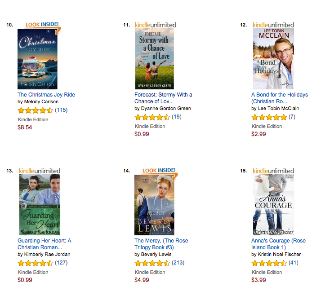Open The Christmas Joy Ride cover image
The width and height of the screenshot is (334, 291).
37,59
